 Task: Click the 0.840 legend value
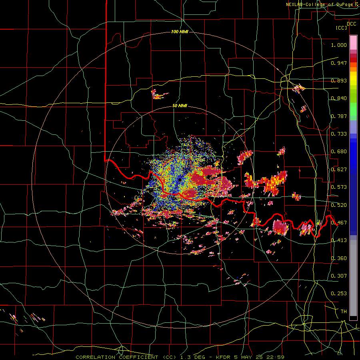(x=339, y=98)
